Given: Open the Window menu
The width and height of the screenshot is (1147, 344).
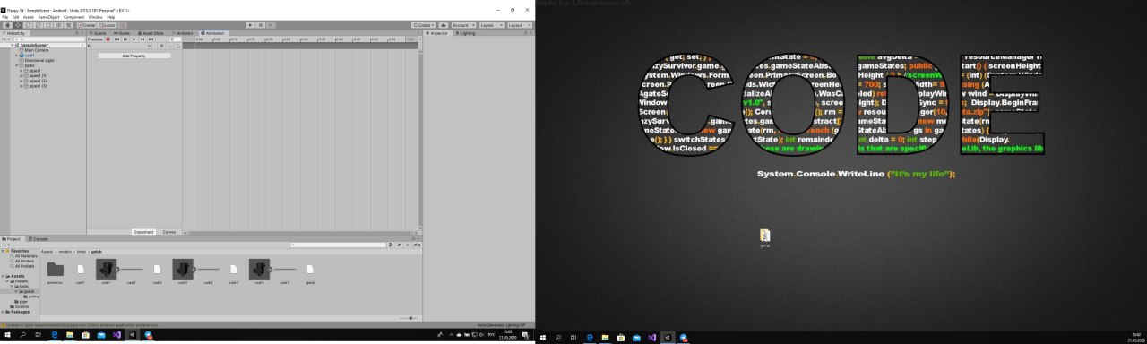Looking at the screenshot, I should coord(95,17).
